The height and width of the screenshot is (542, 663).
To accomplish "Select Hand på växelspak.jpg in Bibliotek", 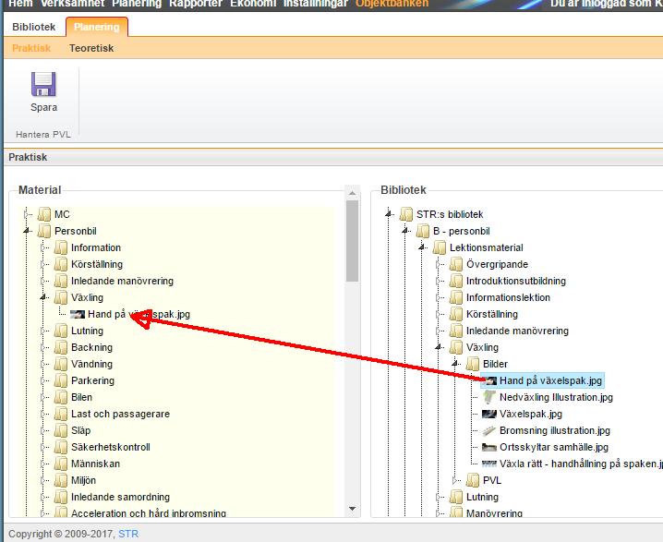I will 550,380.
